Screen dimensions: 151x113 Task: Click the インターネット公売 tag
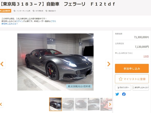pyautogui.click(x=22, y=11)
